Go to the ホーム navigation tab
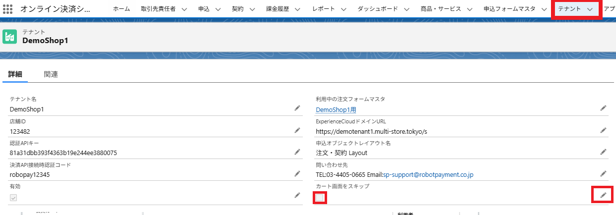Viewport: 616px width, 215px height. click(x=122, y=9)
